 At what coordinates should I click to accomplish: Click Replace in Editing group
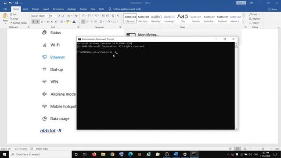255,18
